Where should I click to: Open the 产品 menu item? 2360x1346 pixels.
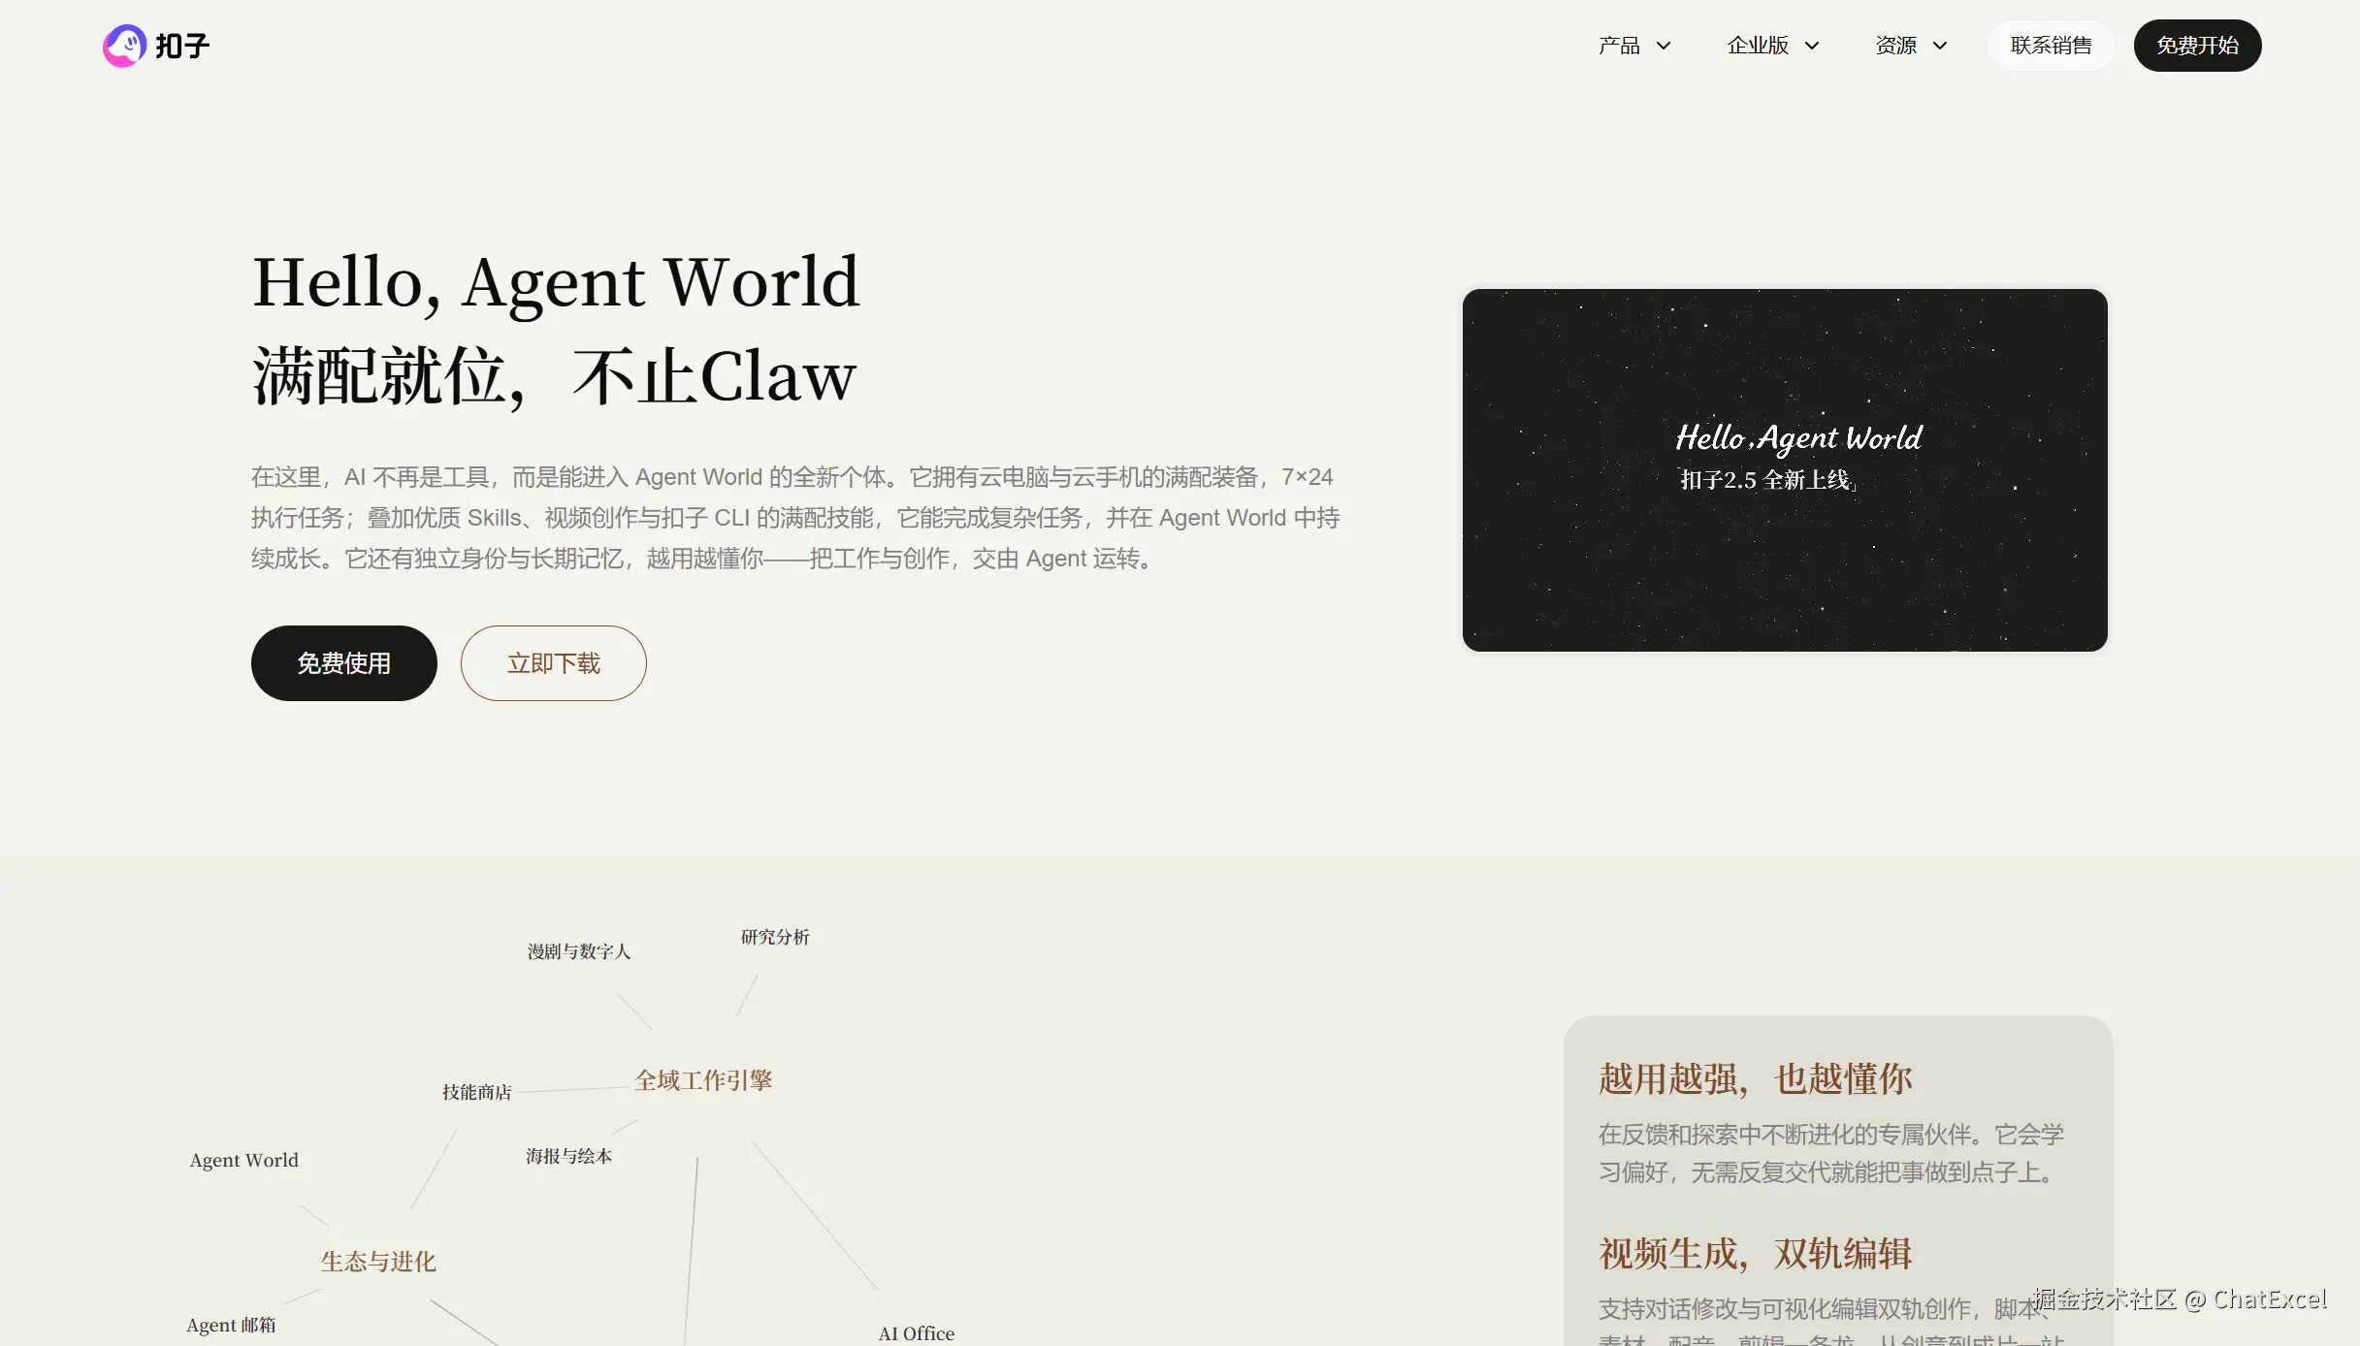[x=1619, y=46]
